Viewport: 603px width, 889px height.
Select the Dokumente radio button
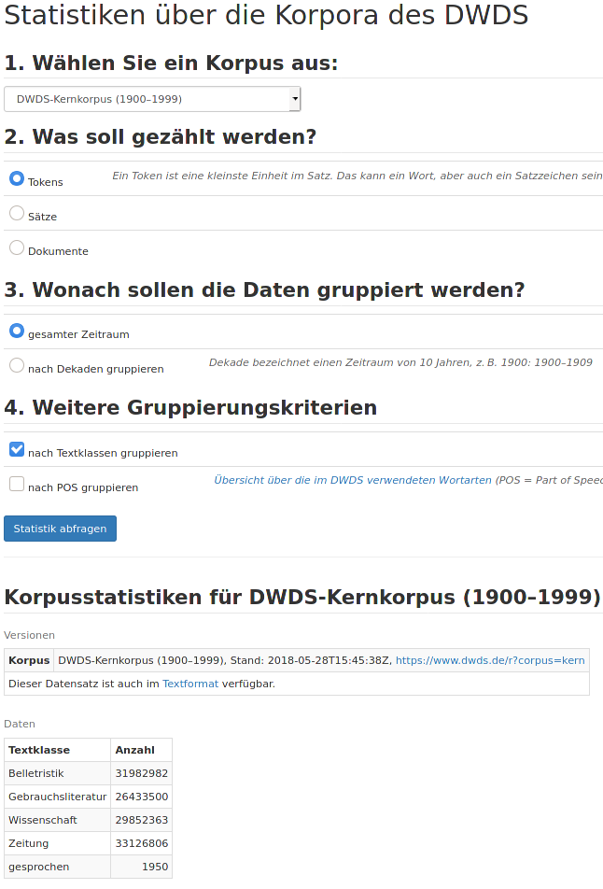pos(17,247)
